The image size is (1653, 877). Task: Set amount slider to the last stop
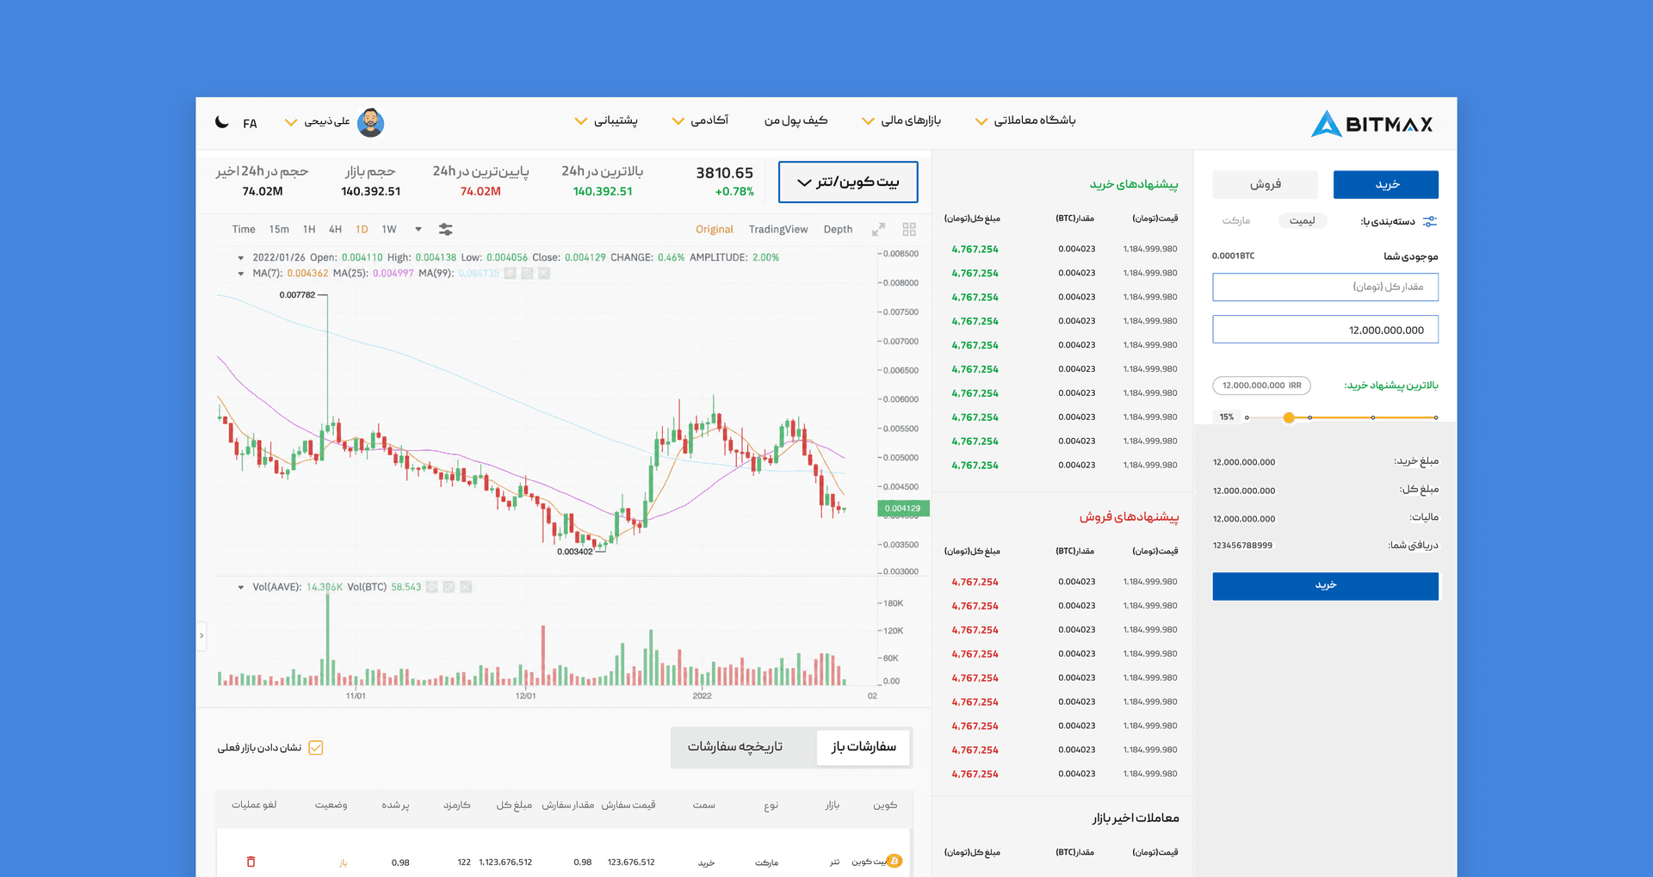[x=1436, y=417]
